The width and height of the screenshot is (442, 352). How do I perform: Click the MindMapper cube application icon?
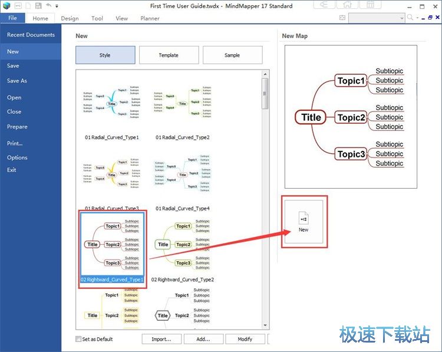coord(6,5)
